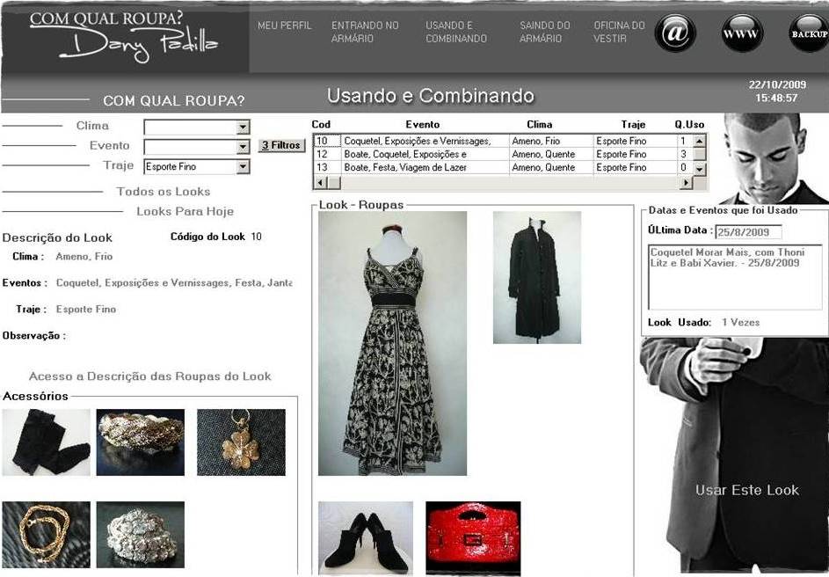
Task: Click Usar Este Look
Action: tap(746, 490)
